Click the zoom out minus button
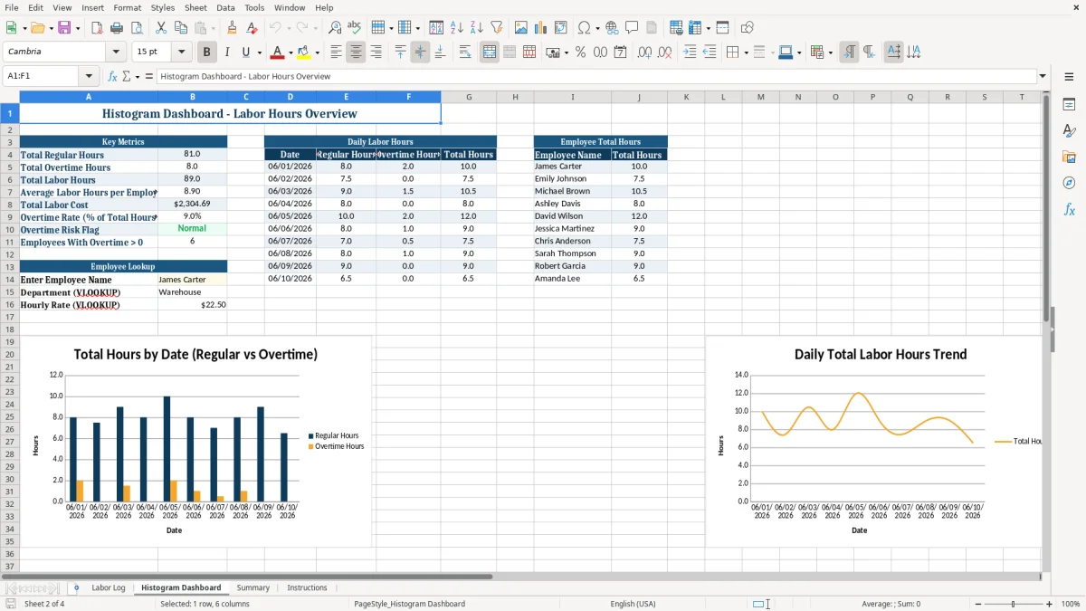Screen dimensions: 1086x611 [977, 604]
